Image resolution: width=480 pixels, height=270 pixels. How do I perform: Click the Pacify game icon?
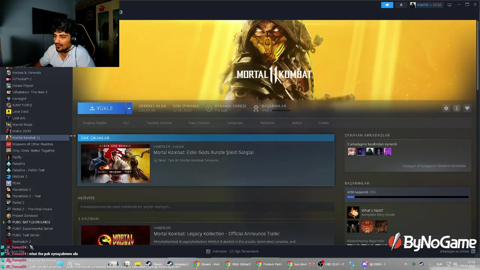9,157
